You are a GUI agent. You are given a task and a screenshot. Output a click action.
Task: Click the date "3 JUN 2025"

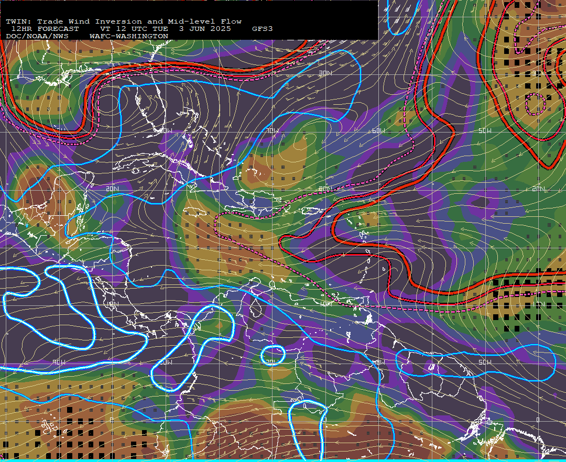(205, 29)
